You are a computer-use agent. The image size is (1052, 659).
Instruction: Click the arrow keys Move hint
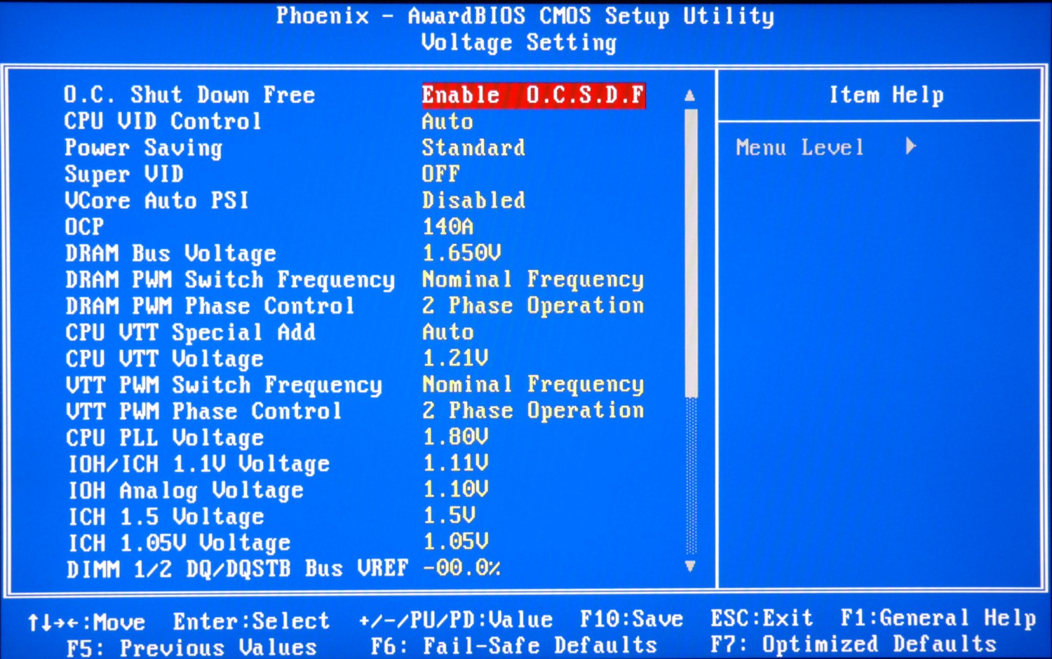[x=86, y=623]
